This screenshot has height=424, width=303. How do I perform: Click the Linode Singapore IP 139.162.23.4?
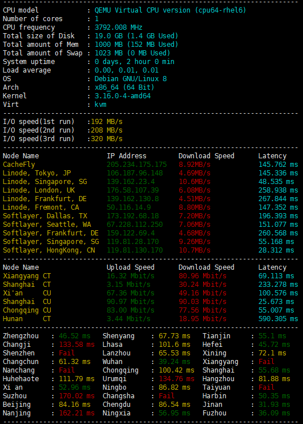131,182
